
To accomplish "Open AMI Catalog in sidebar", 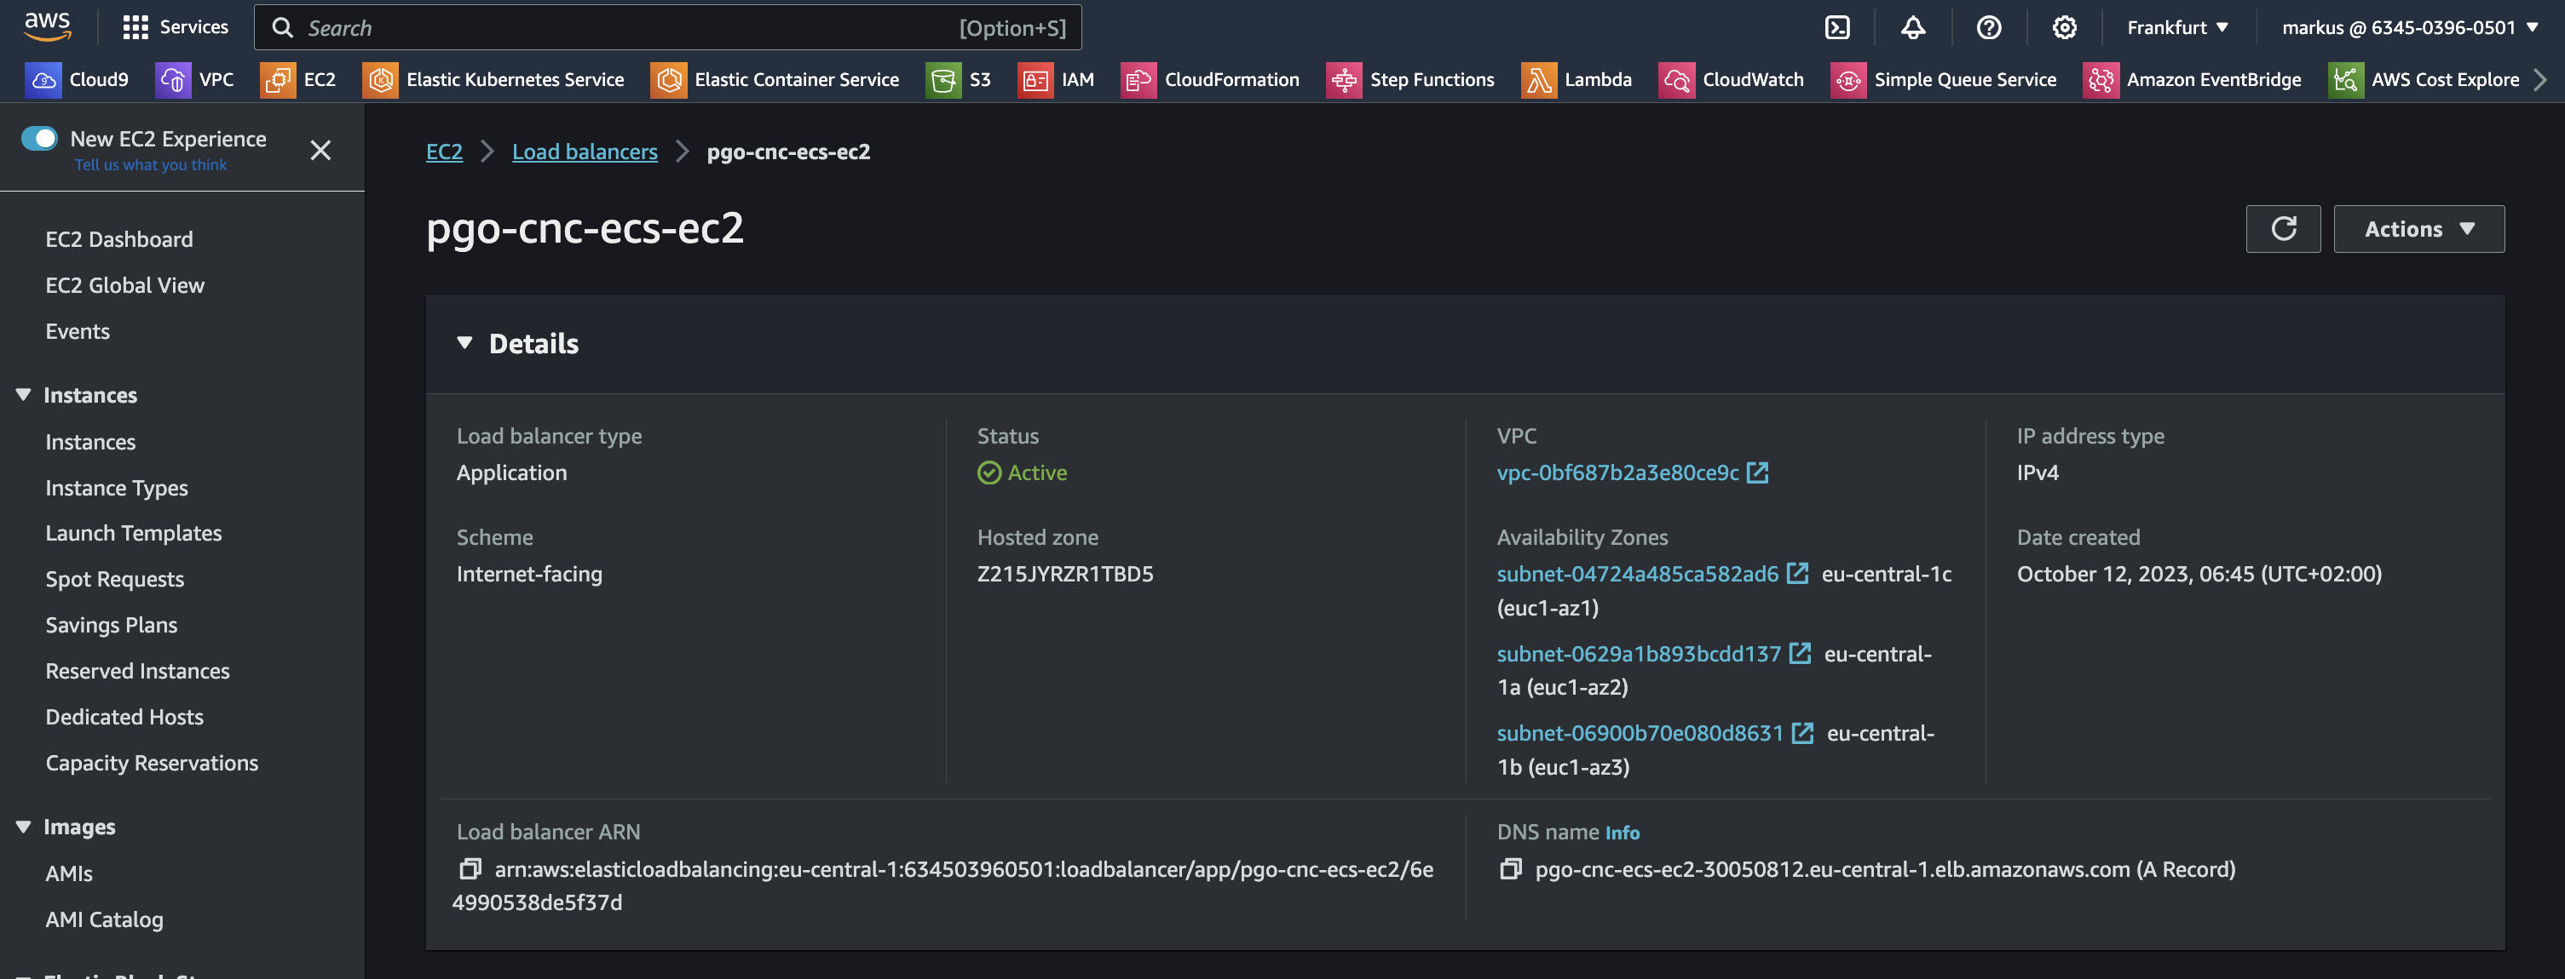I will 105,919.
